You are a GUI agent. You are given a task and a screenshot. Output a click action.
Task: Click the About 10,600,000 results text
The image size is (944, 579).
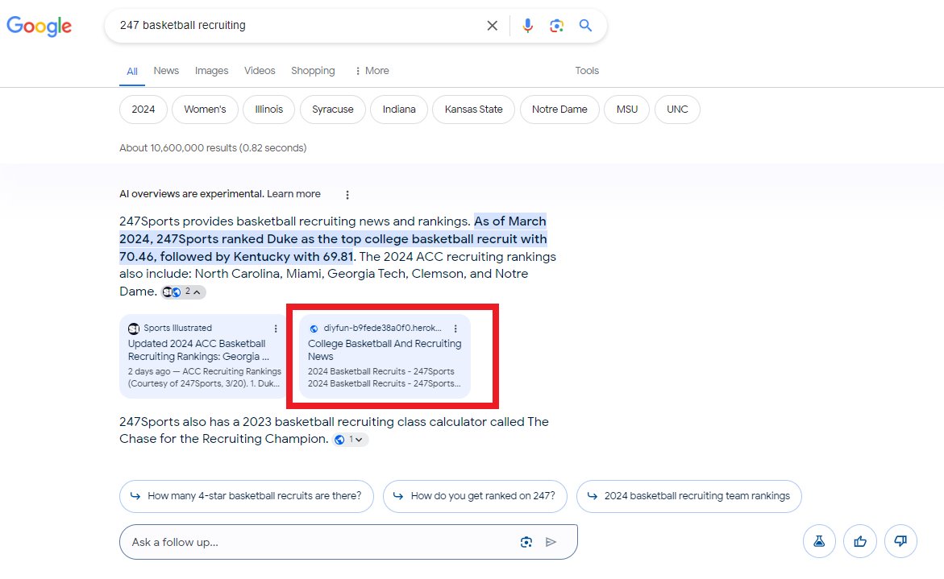point(213,148)
